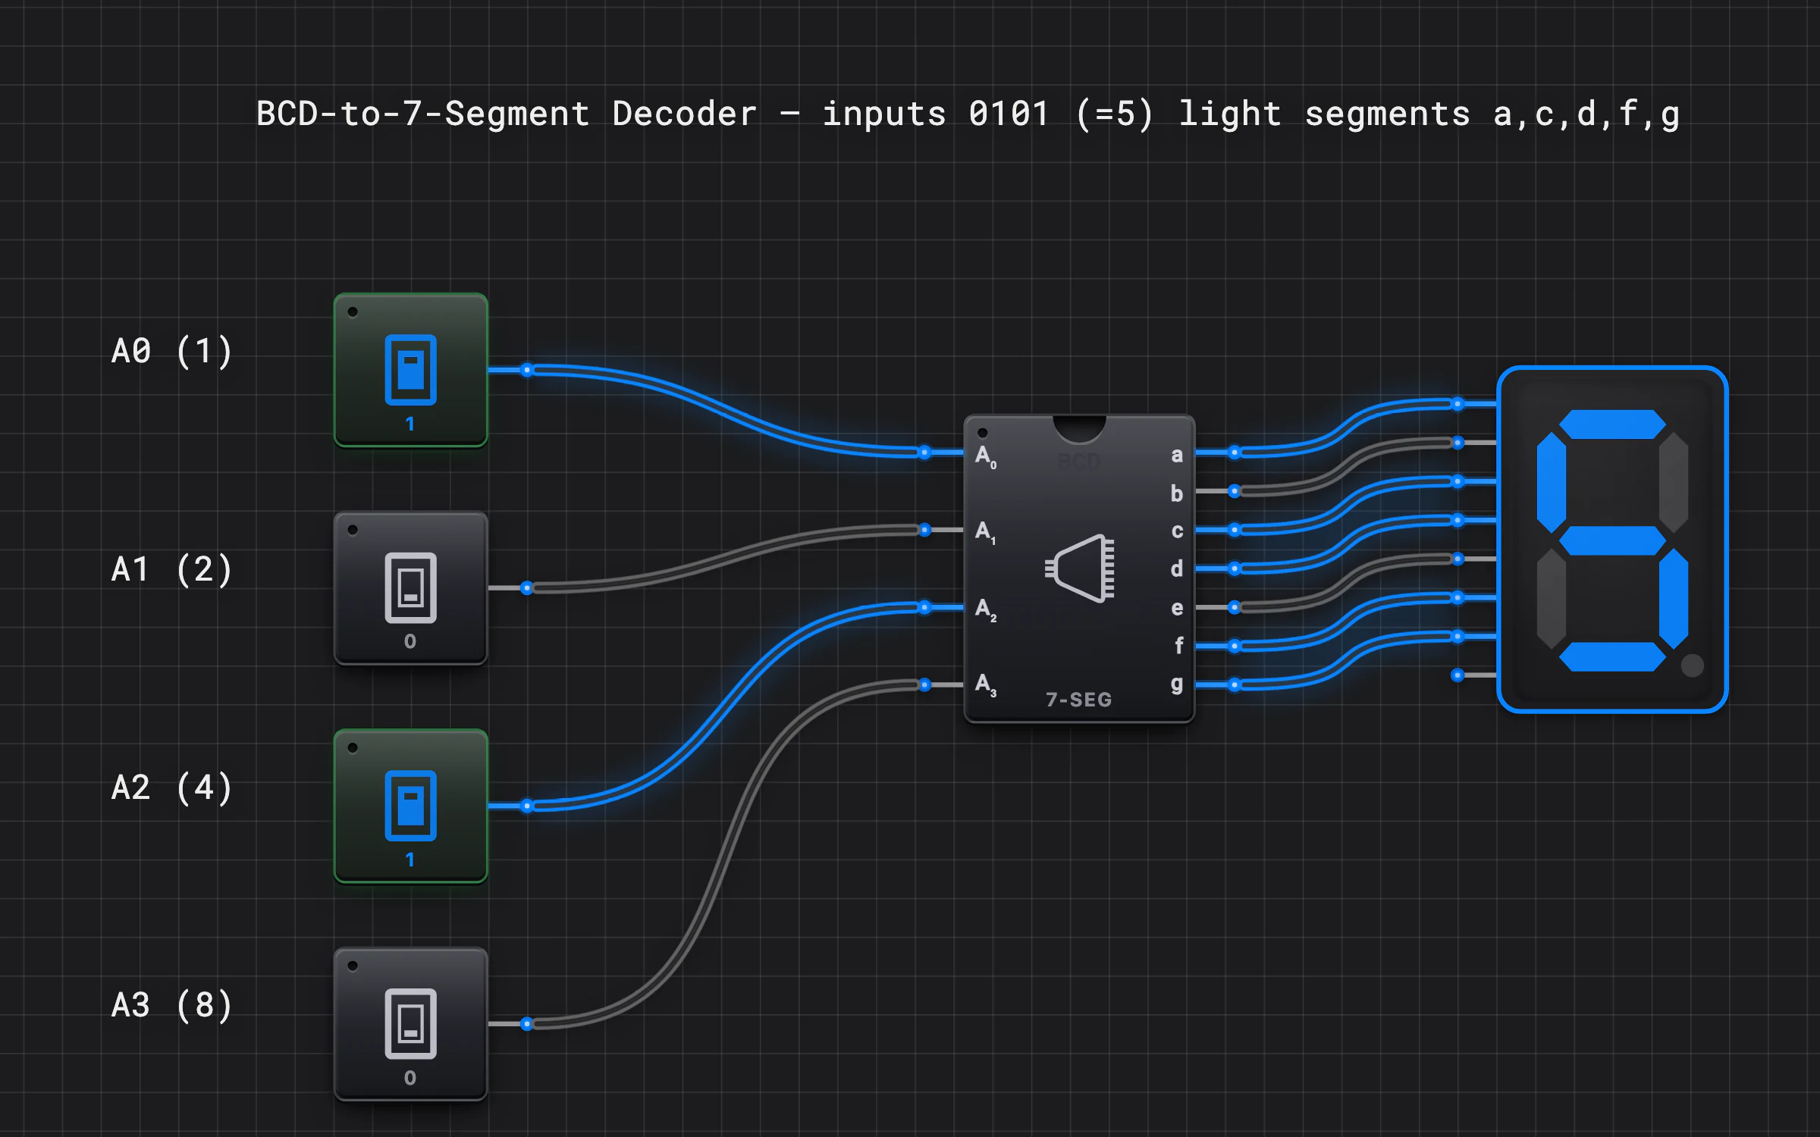Click the A3 switch output connector
The image size is (1820, 1137).
coord(527,1024)
